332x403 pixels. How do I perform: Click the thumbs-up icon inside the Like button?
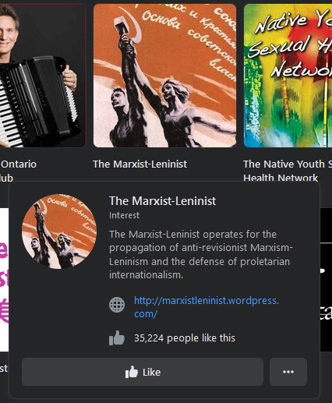(132, 372)
